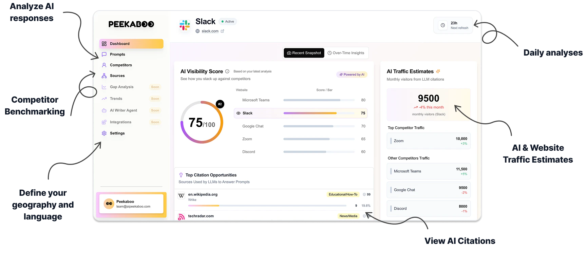Click the sparkle icon beside AI Traffic Estimates
The image size is (587, 253).
438,71
